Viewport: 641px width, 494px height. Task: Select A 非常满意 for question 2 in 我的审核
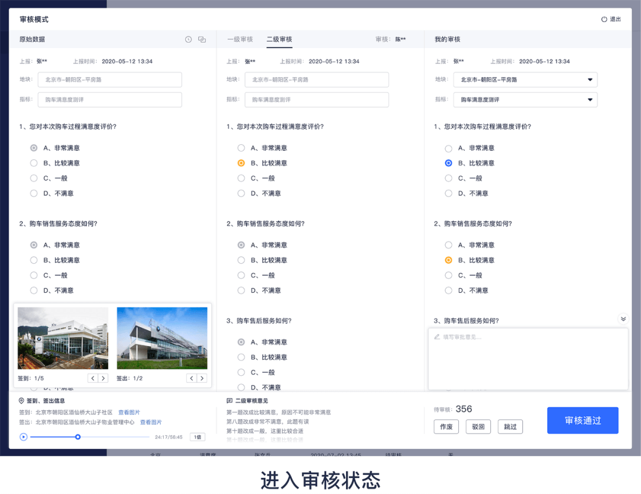[x=449, y=245]
